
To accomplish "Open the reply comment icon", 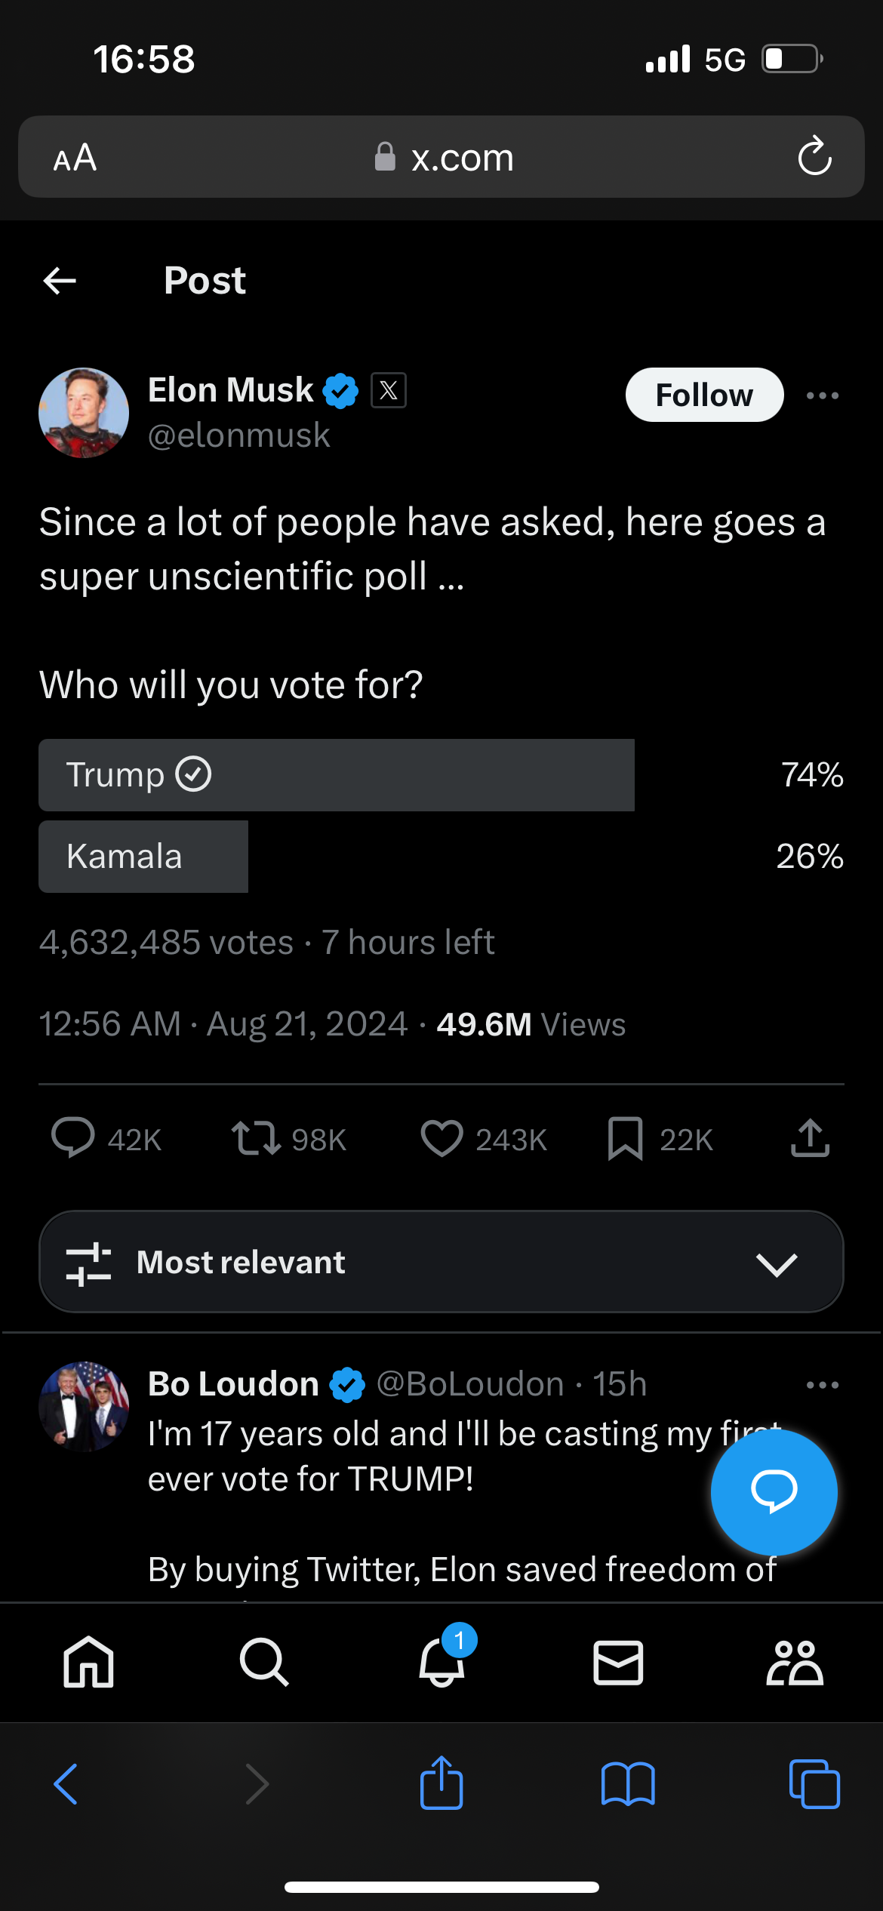I will tap(72, 1138).
